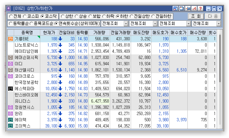Click the vertical scrollbar thumb of the table
This screenshot has width=229, height=138.
[220, 58]
